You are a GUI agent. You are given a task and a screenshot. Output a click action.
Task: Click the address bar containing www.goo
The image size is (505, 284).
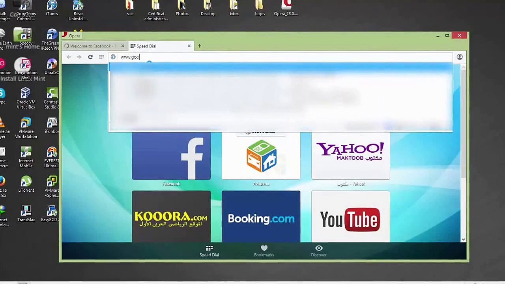click(280, 57)
